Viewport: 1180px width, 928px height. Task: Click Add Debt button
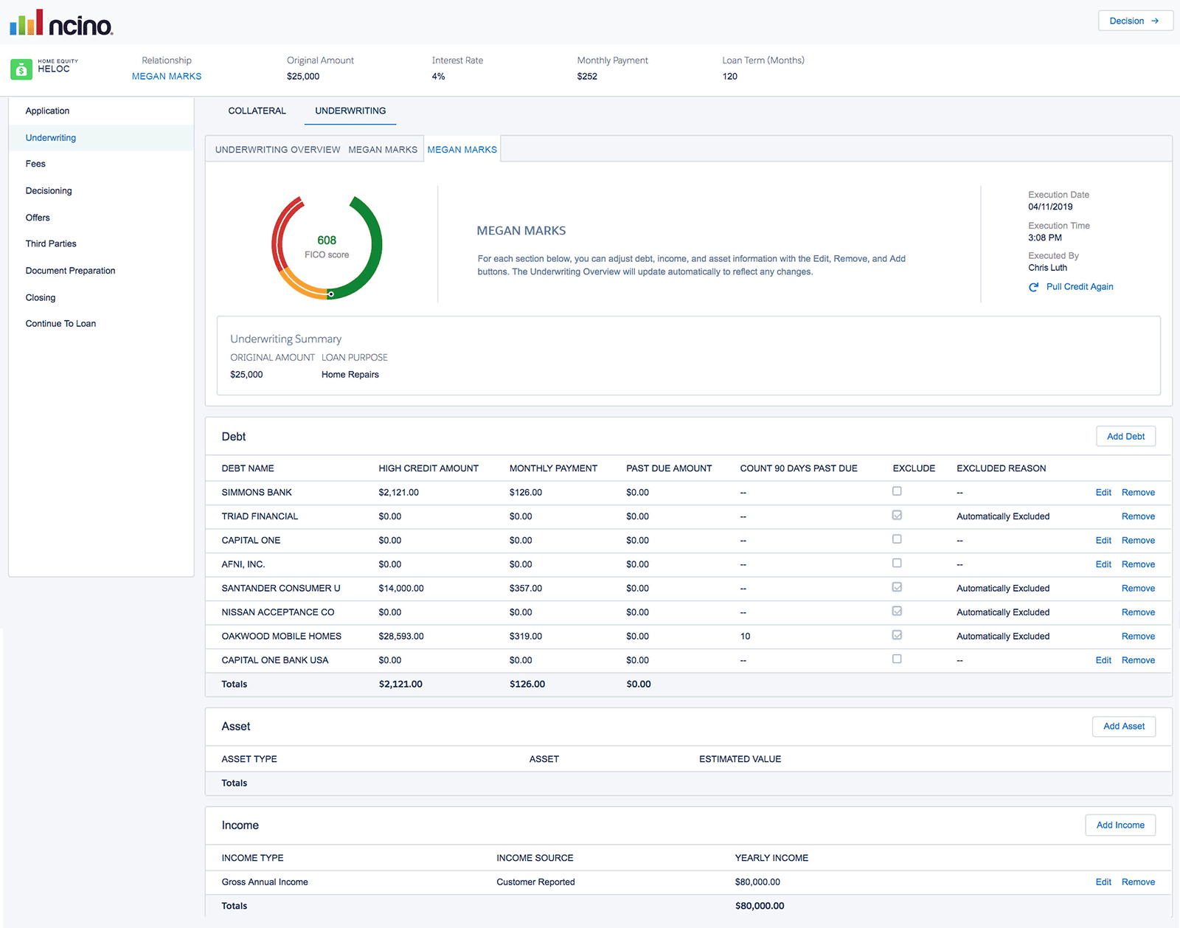coord(1125,437)
